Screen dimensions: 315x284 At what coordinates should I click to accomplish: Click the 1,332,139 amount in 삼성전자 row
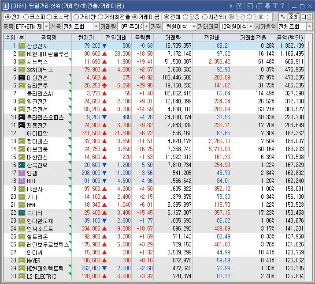click(x=292, y=46)
